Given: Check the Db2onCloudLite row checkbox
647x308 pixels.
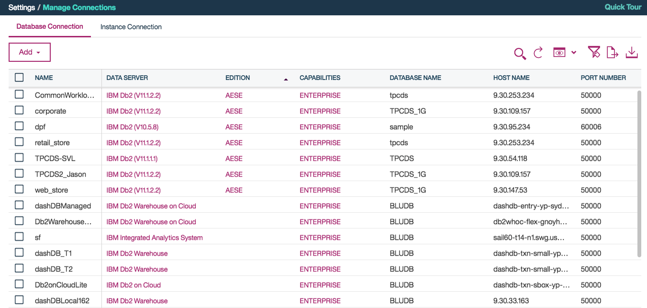Looking at the screenshot, I should [19, 284].
